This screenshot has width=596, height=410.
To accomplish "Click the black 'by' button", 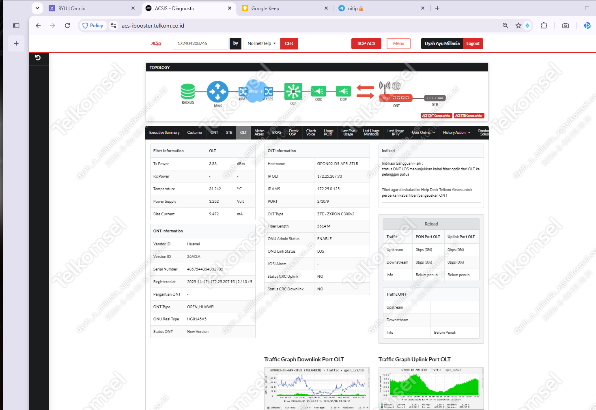I will pyautogui.click(x=236, y=43).
